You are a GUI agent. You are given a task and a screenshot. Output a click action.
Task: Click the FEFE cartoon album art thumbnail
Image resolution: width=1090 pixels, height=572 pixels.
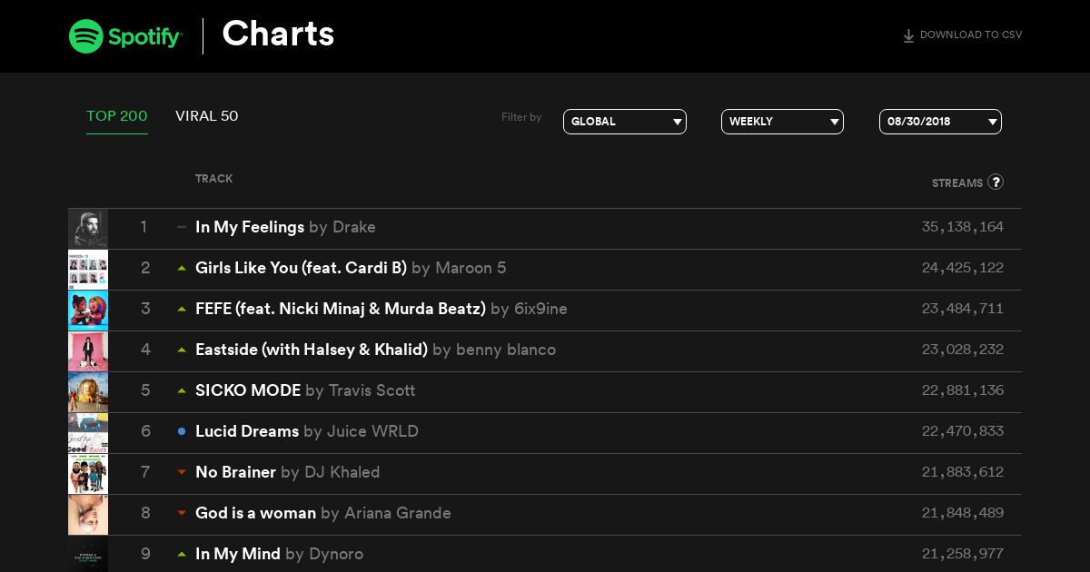88,311
